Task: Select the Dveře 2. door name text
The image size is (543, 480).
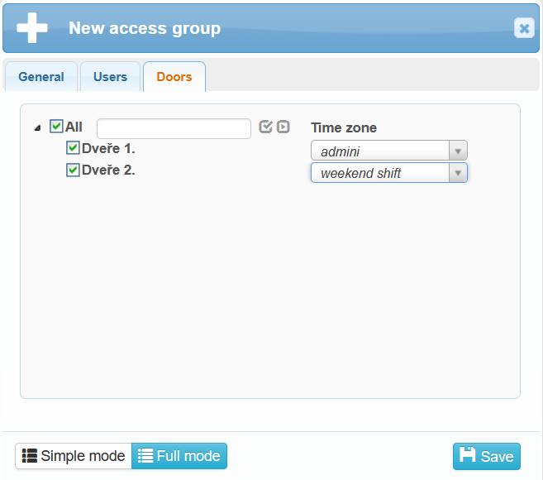Action: (x=108, y=170)
